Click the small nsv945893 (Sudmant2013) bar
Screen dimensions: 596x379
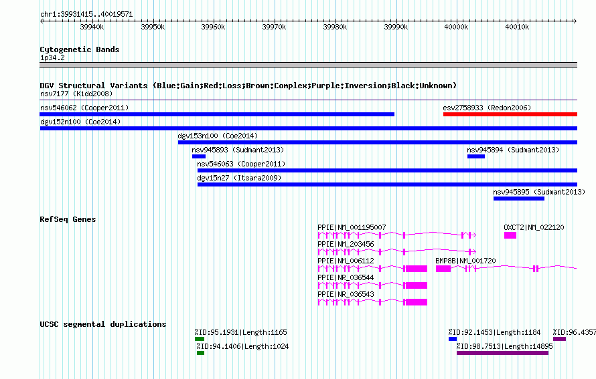tap(199, 156)
